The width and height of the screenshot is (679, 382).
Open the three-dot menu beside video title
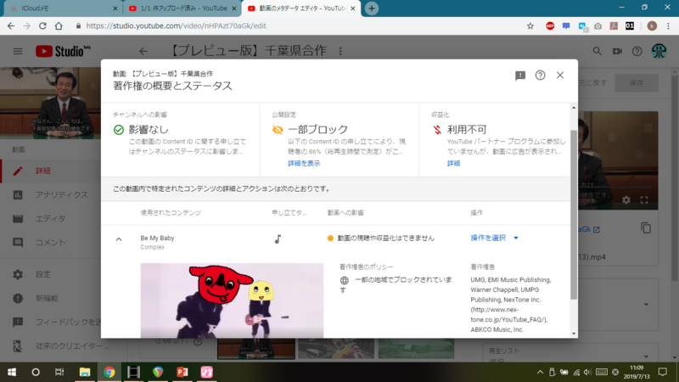(340, 52)
